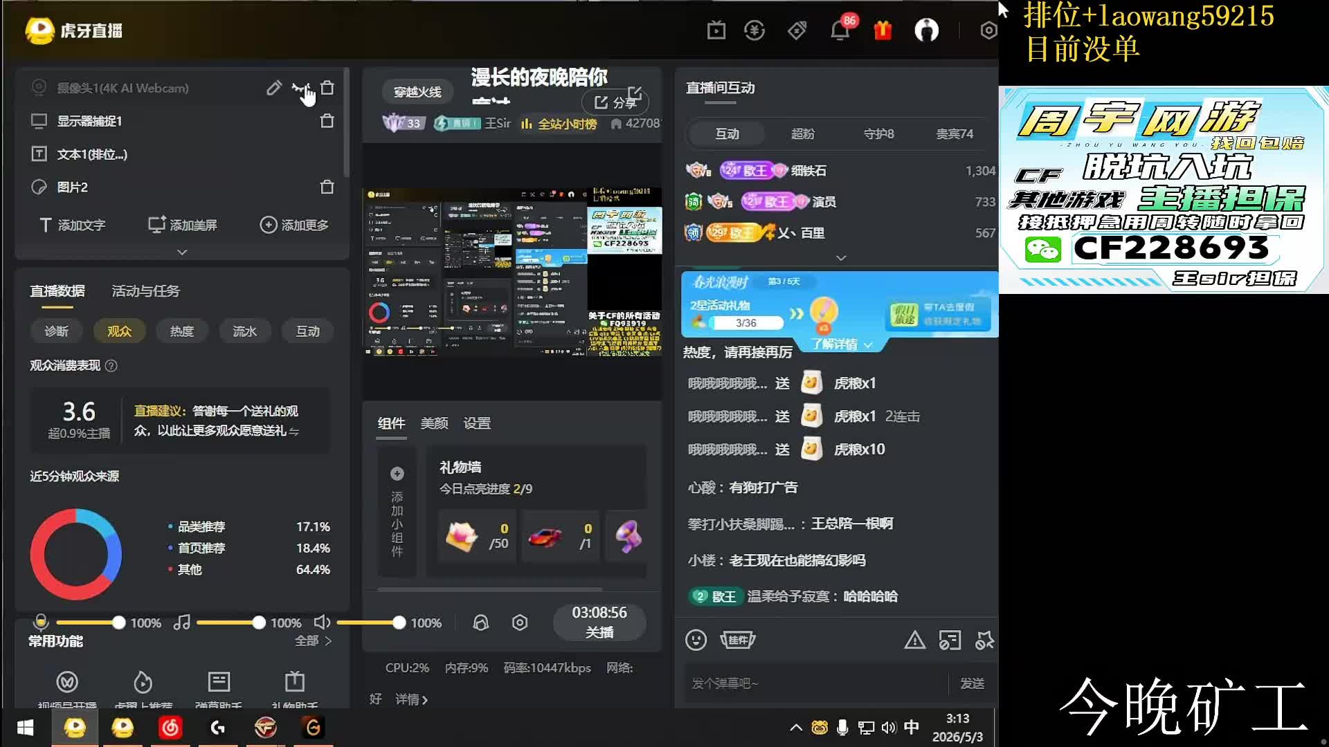Click the 发个弹幕吧 chat input field

coord(817,683)
